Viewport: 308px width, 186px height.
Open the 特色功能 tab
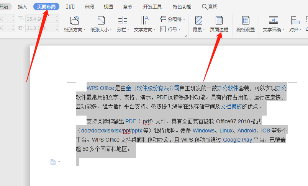tap(182, 7)
